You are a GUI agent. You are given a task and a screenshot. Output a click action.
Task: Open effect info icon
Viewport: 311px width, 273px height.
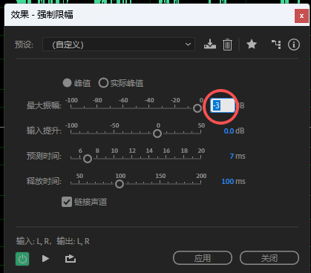(x=294, y=45)
